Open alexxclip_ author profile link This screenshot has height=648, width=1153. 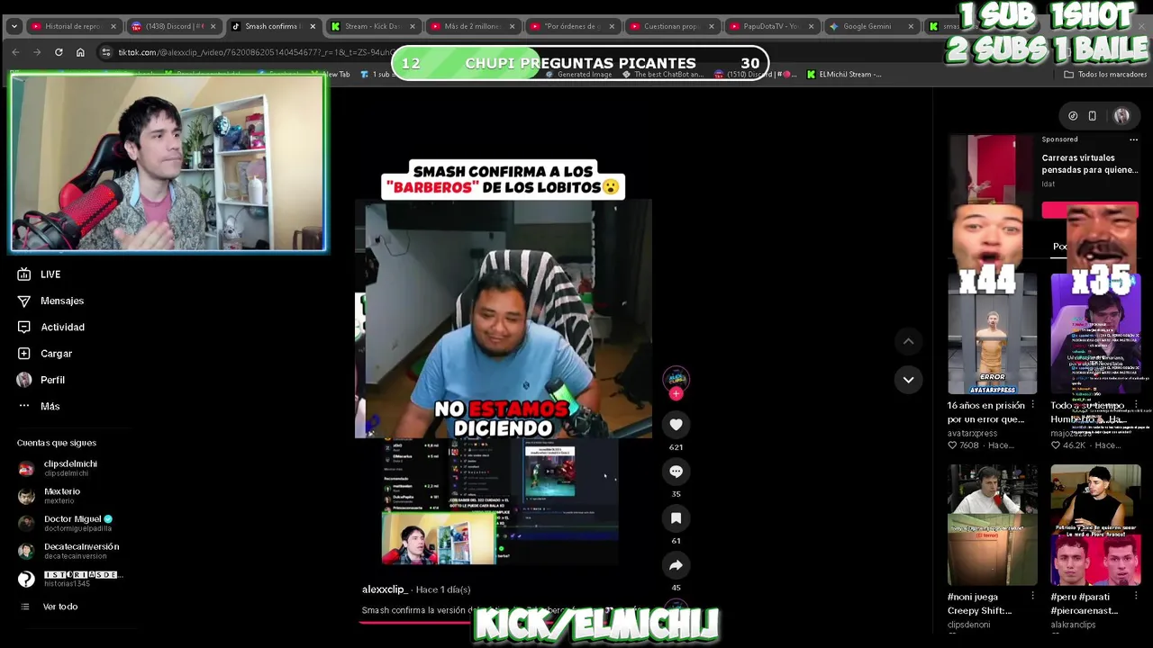coord(384,589)
